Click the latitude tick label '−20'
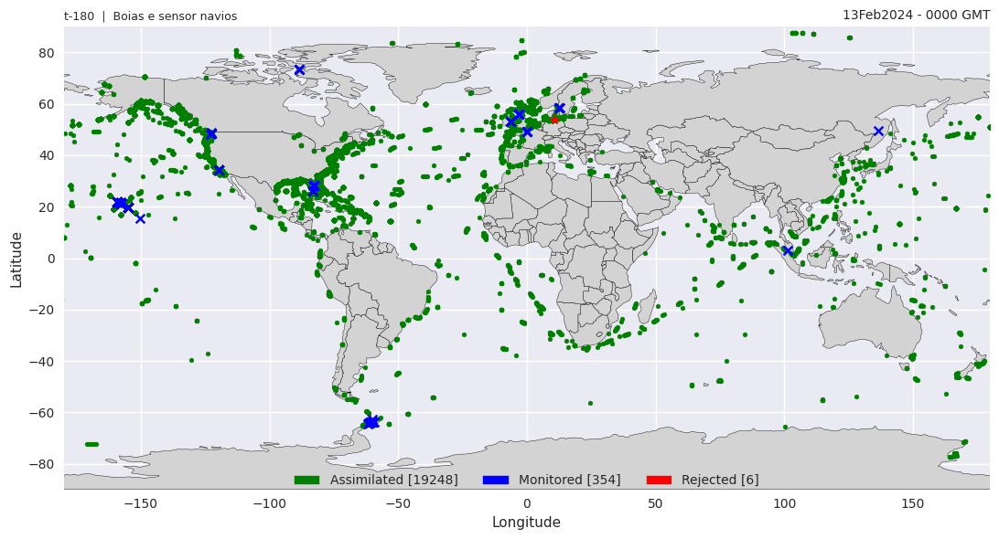This screenshot has width=999, height=539. click(x=42, y=310)
